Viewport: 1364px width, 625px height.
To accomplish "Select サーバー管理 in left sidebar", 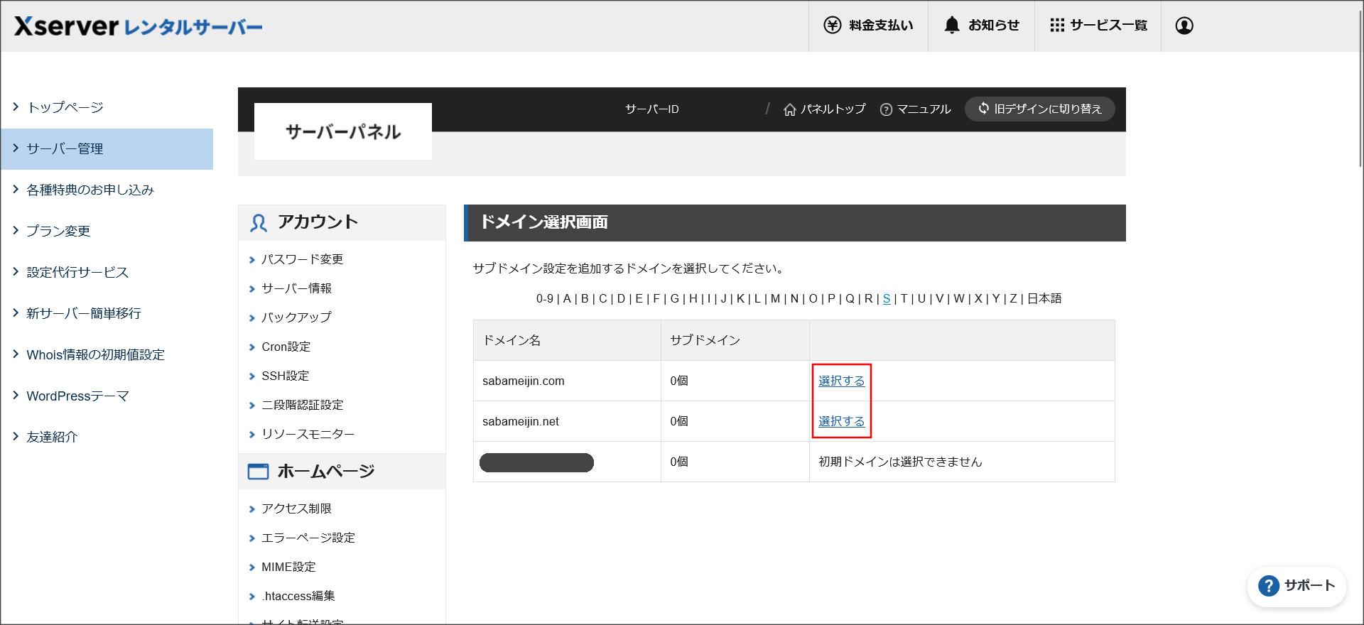I will (x=107, y=149).
